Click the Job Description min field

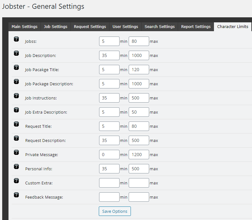(x=109, y=55)
